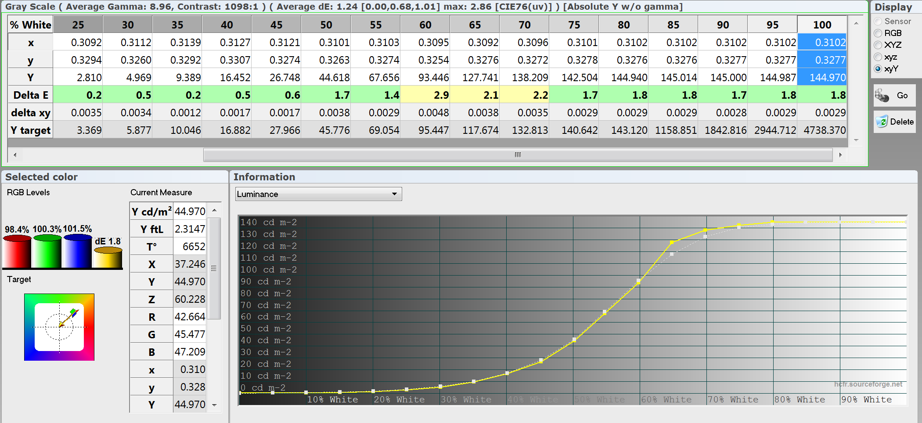
Task: Click the Y ftL value 2.3147
Action: click(190, 229)
